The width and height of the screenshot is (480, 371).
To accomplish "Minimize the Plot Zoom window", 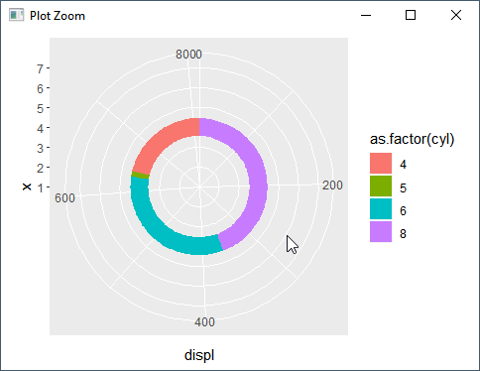I will (366, 15).
